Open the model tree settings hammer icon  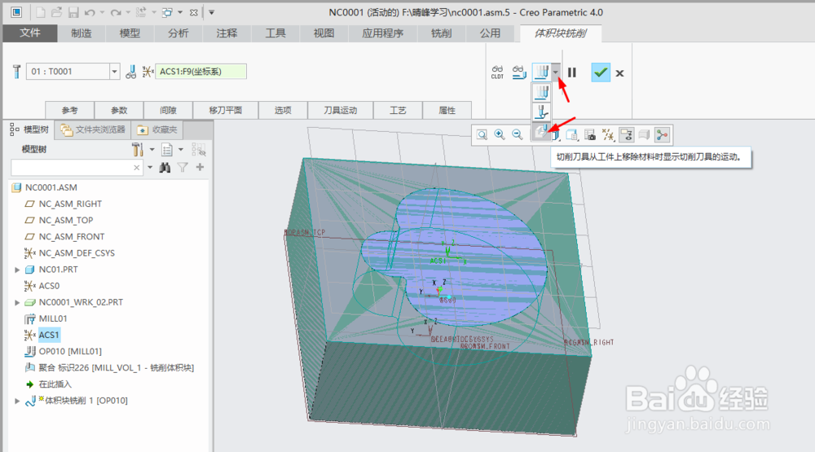[x=137, y=150]
